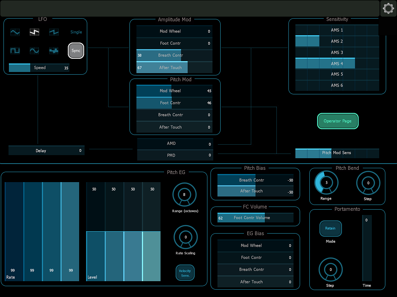Toggle Velocity Sens. in Pitch EG
Viewport: 397px width, 297px height.
tap(185, 272)
